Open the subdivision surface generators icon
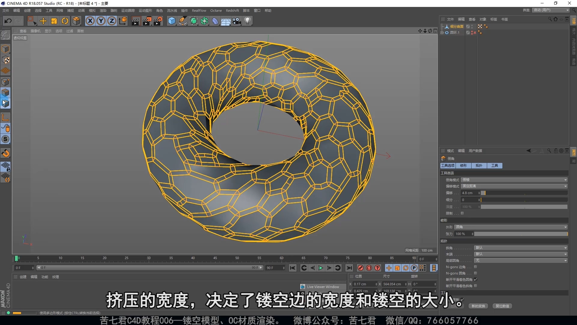The height and width of the screenshot is (325, 577). [x=194, y=21]
